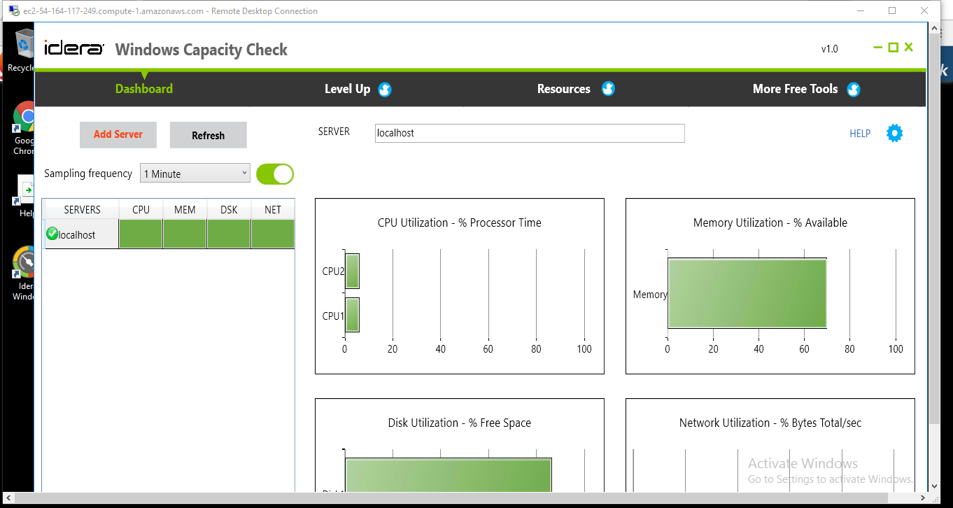Click the green localhost status checkmark

pyautogui.click(x=52, y=234)
